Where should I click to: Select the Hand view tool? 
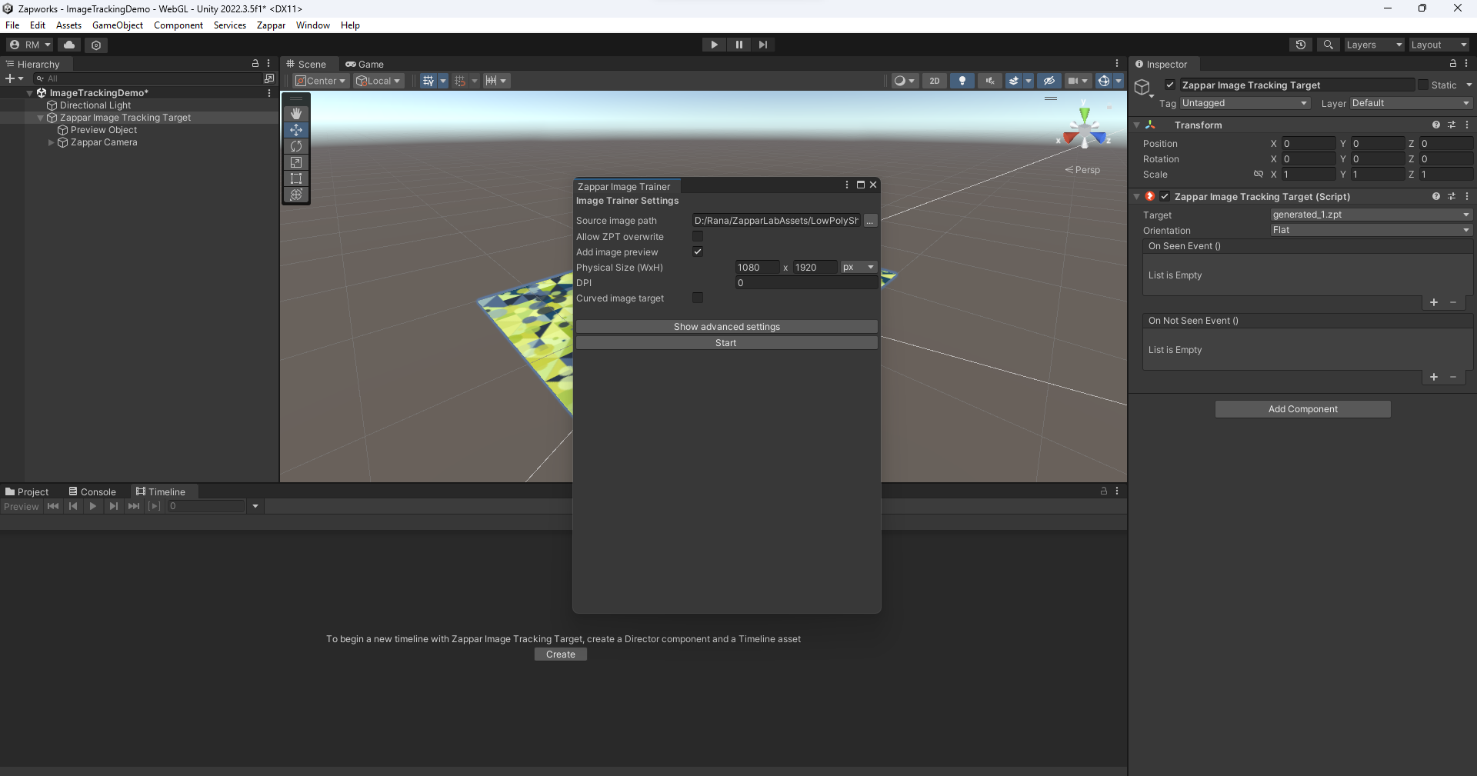coord(296,114)
